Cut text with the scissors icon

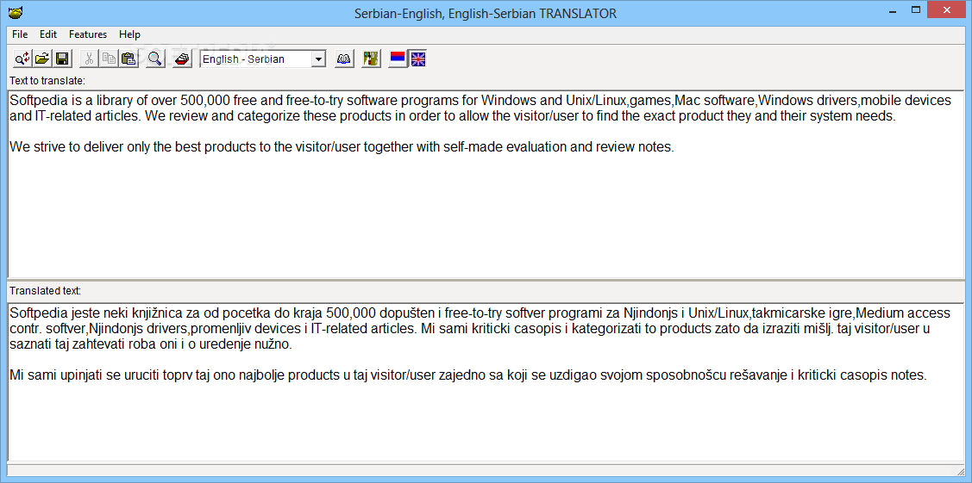(x=90, y=59)
